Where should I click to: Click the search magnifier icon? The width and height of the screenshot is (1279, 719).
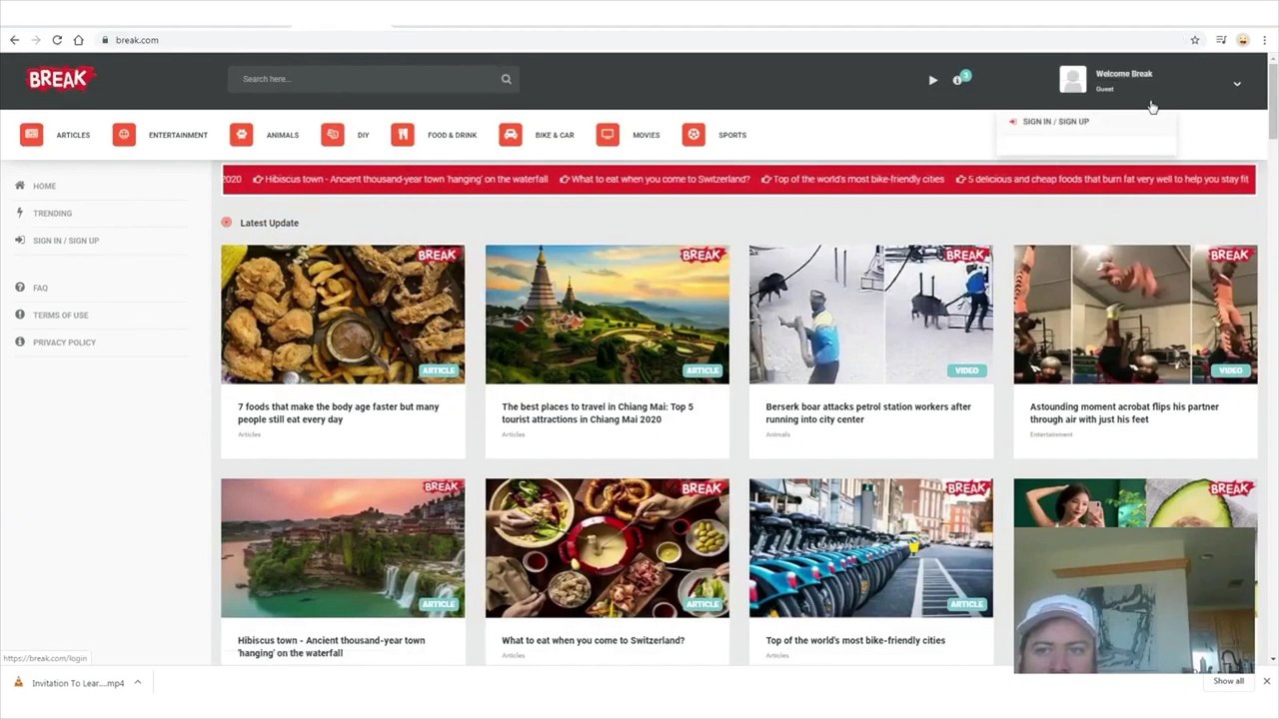pos(507,79)
